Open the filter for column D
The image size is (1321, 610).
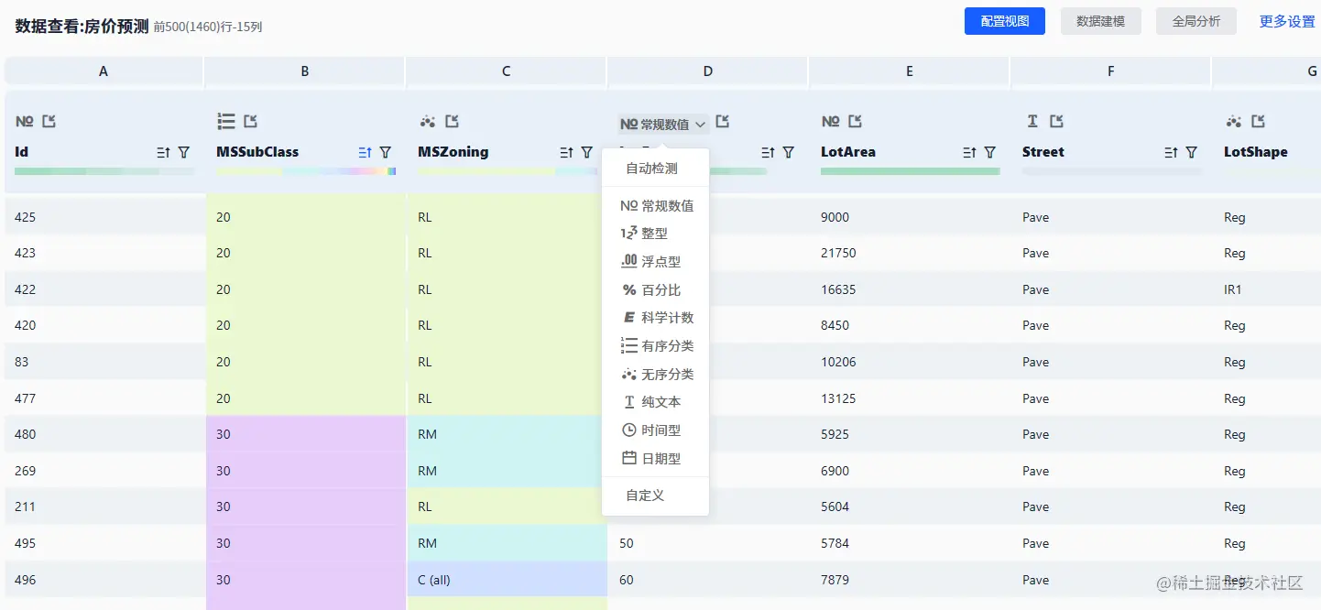click(x=789, y=153)
